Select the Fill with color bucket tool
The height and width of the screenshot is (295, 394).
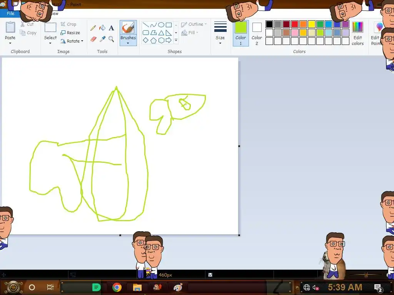[102, 28]
